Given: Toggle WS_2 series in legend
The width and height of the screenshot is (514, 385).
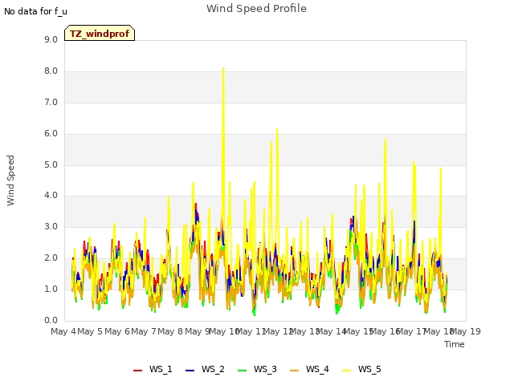Looking at the screenshot, I should point(205,369).
